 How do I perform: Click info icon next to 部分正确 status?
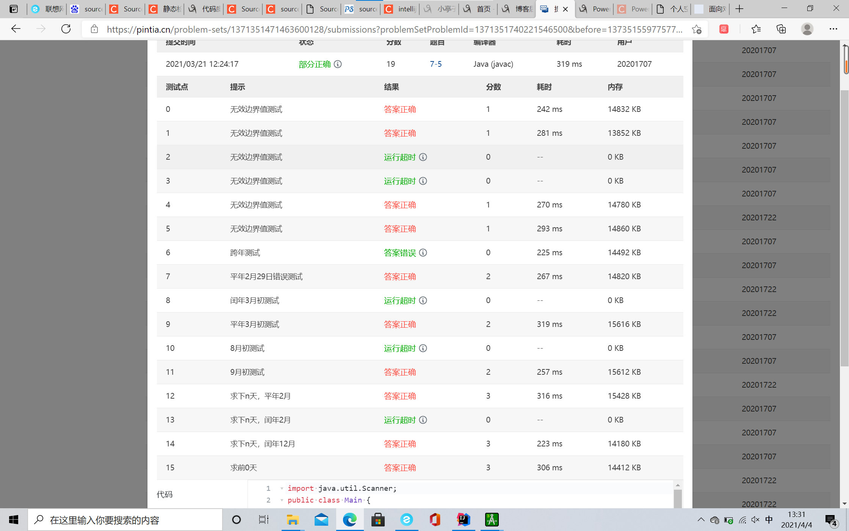coord(338,64)
